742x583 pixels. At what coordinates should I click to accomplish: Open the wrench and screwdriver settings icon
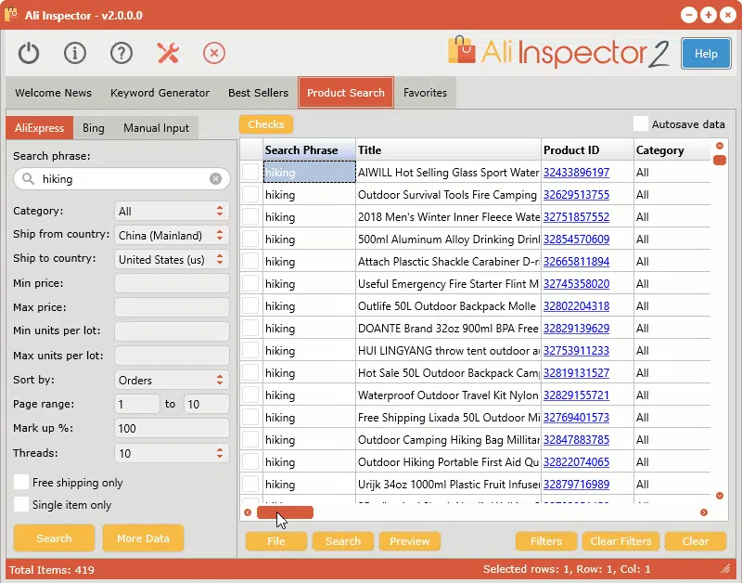pyautogui.click(x=168, y=53)
